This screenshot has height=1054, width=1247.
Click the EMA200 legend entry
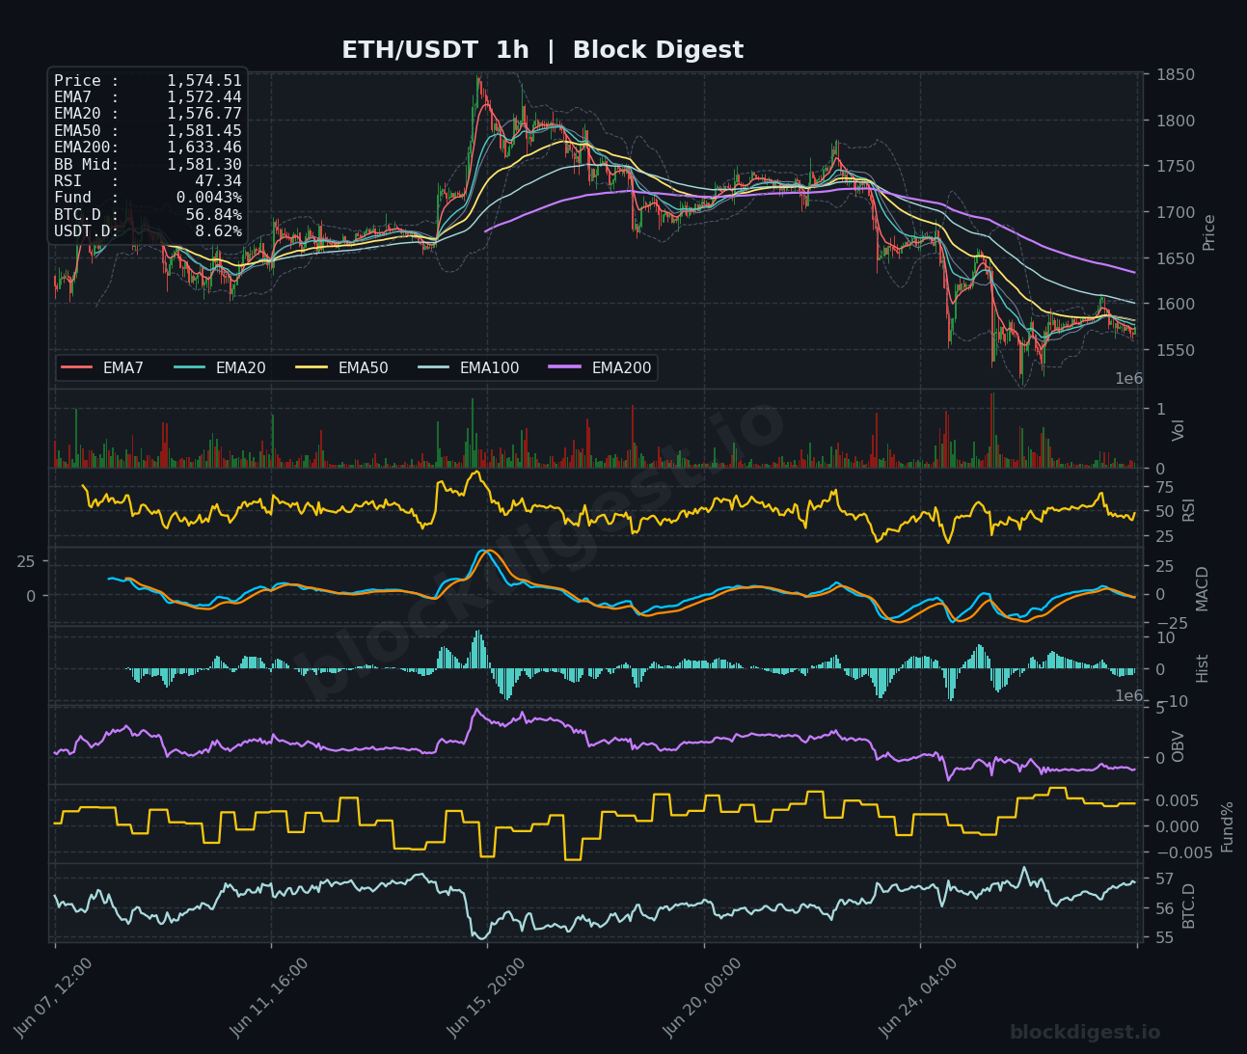pos(601,367)
